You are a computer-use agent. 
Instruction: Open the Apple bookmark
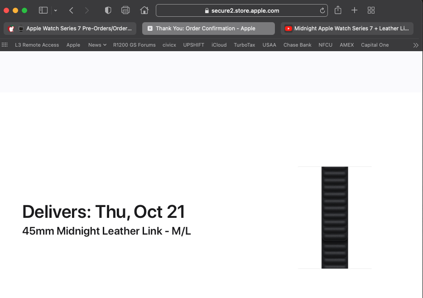pyautogui.click(x=73, y=45)
